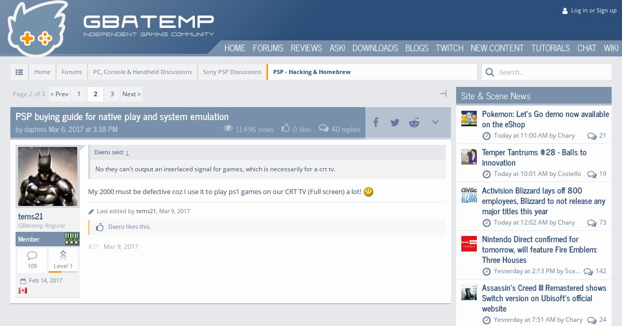Open the REVIEWS nav item
This screenshot has width=622, height=326.
[306, 48]
